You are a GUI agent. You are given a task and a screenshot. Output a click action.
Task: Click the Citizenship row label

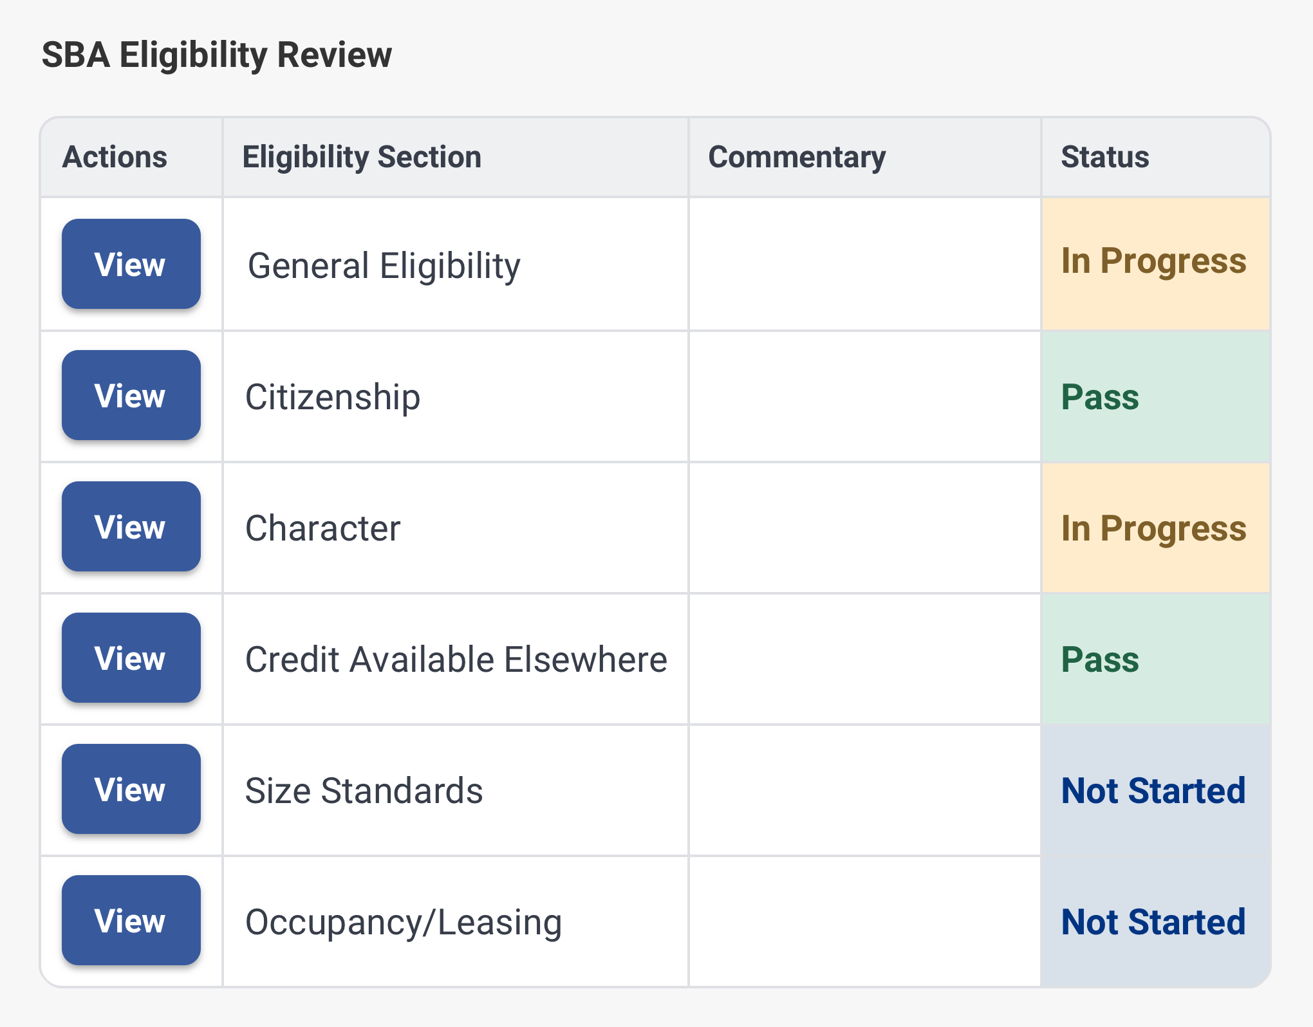pyautogui.click(x=333, y=397)
